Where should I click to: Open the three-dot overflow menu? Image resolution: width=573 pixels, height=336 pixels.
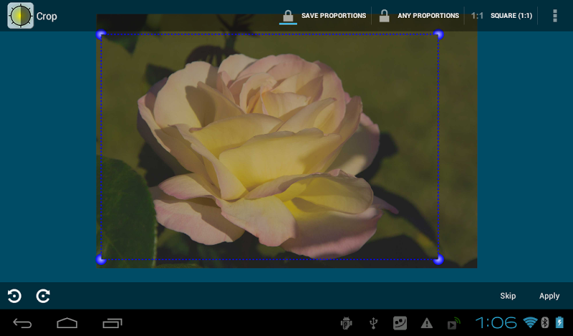(554, 16)
